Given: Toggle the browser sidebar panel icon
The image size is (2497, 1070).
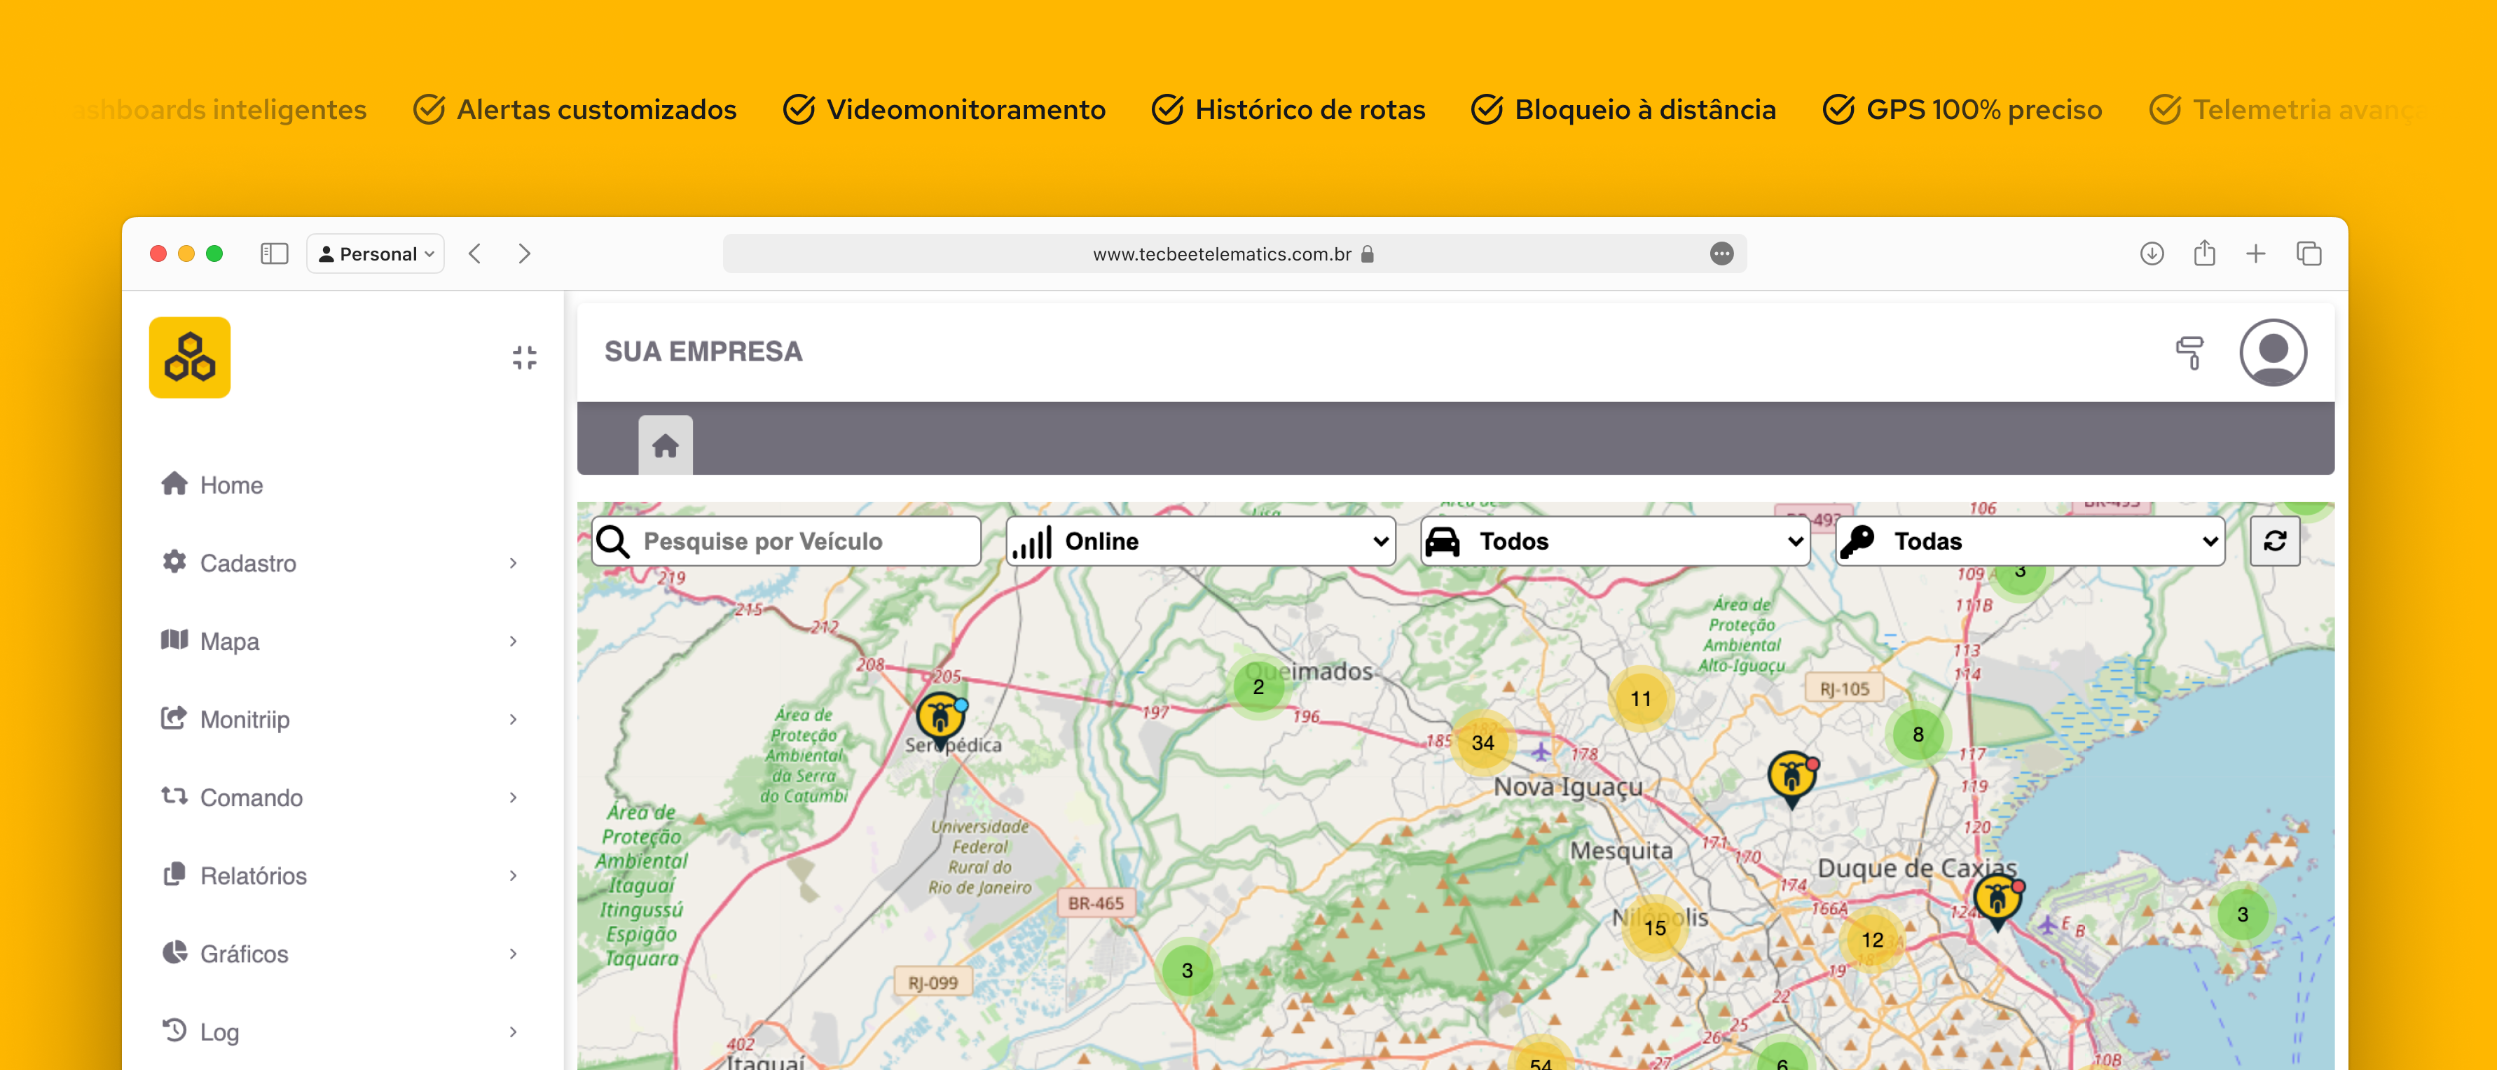Looking at the screenshot, I should (x=275, y=254).
